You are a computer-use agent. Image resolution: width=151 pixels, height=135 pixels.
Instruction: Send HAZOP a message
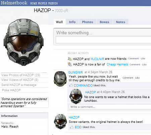pos(19,85)
